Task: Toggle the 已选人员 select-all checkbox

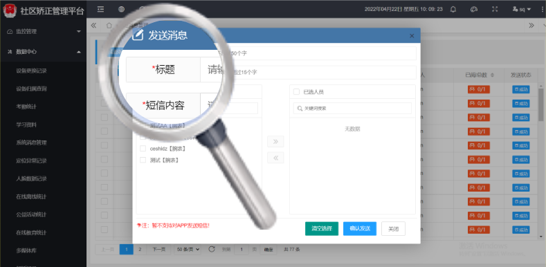Action: click(296, 92)
